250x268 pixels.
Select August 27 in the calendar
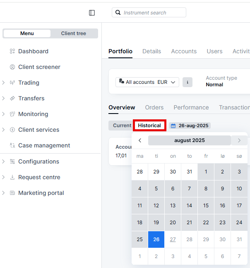(x=173, y=240)
